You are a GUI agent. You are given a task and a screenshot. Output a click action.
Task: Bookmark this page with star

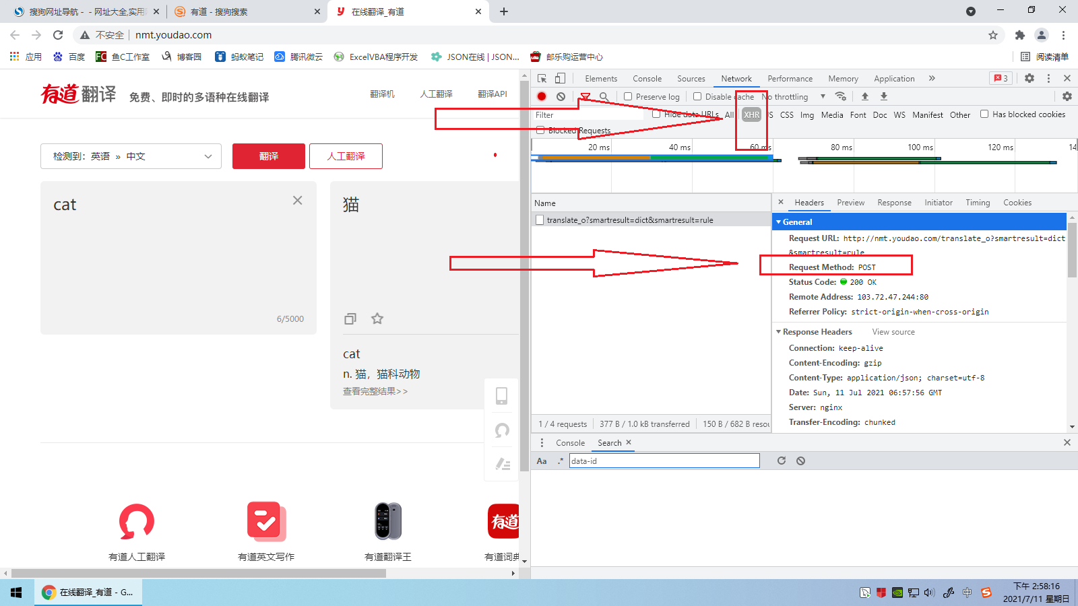[x=993, y=35]
